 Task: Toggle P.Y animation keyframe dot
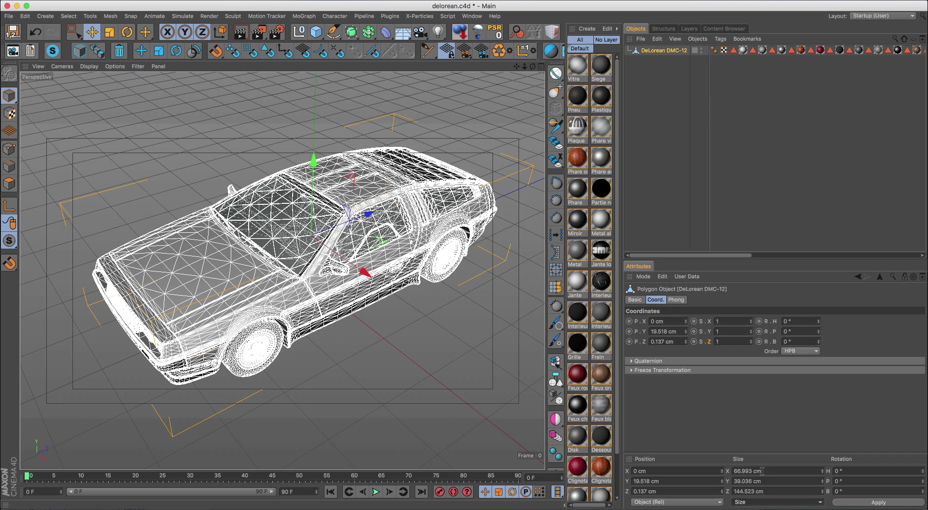[629, 331]
